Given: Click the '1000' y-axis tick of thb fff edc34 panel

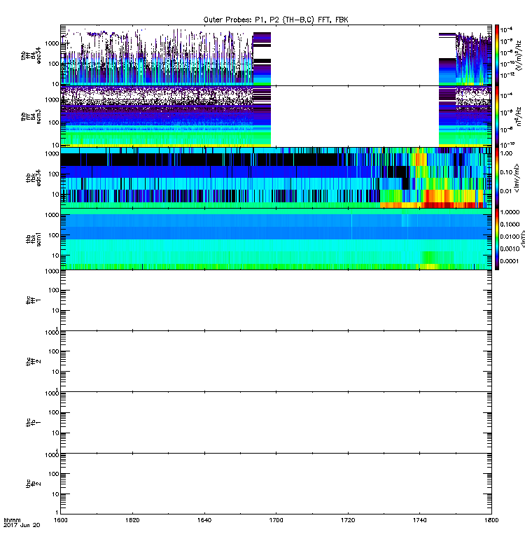Looking at the screenshot, I should pos(52,43).
